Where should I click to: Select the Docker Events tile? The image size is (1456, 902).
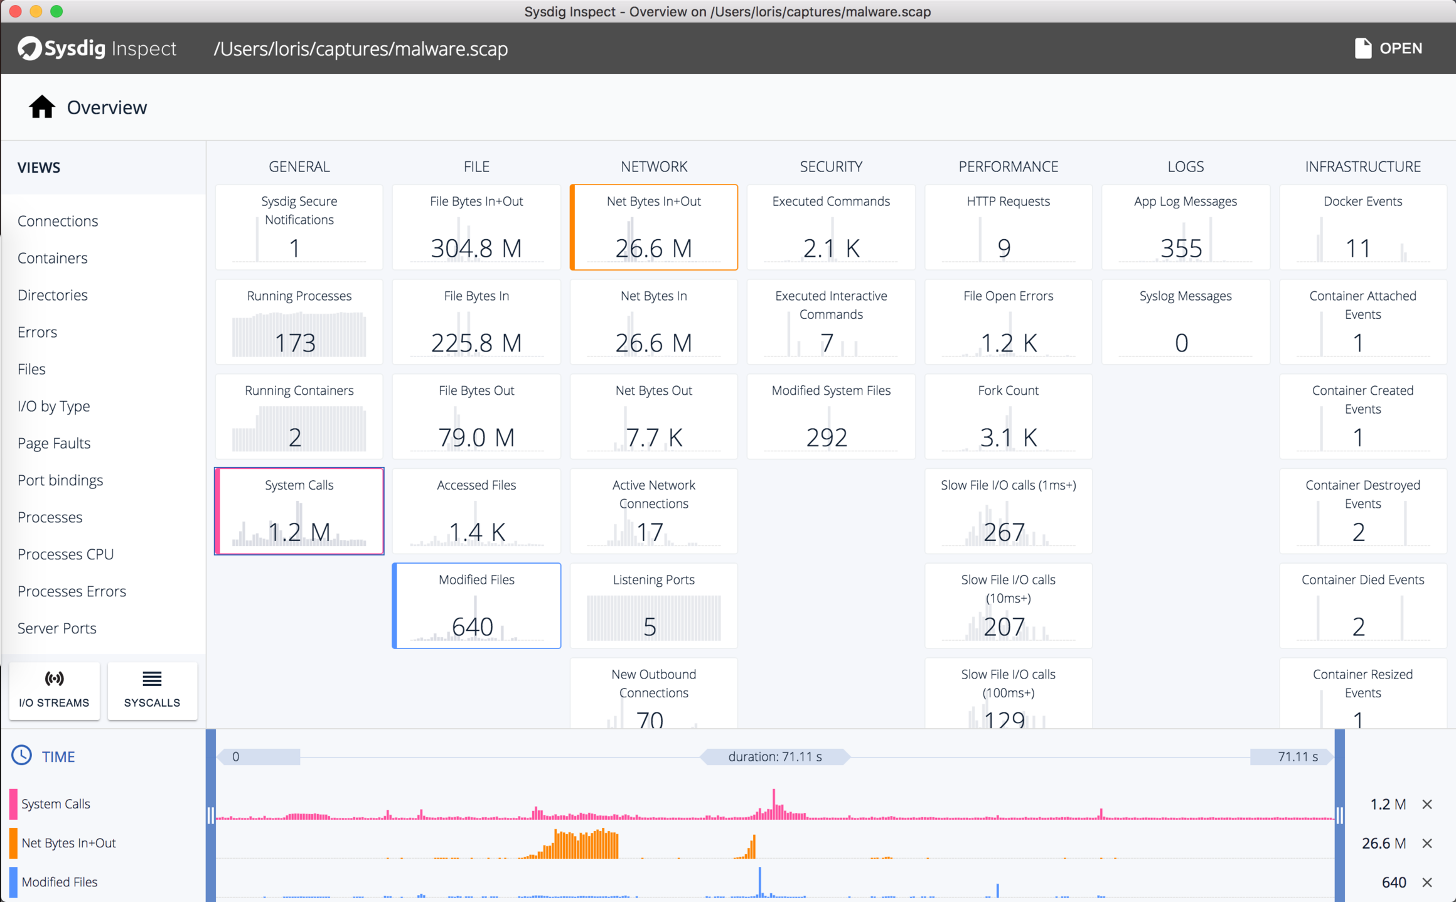pyautogui.click(x=1363, y=227)
